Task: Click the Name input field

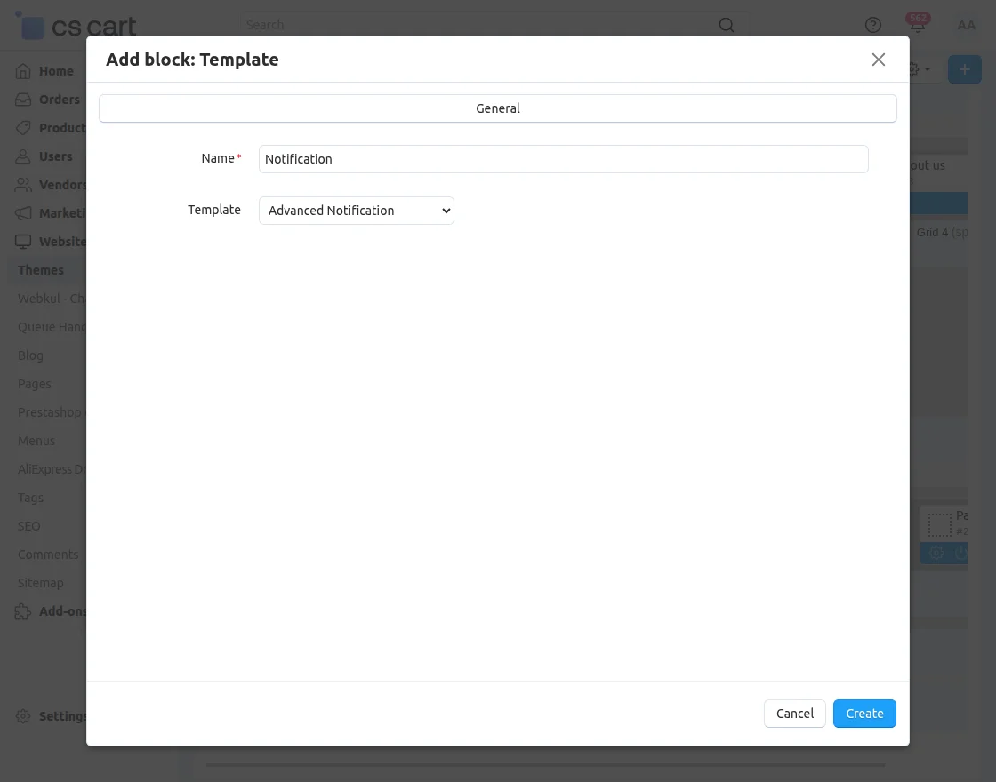Action: point(563,159)
